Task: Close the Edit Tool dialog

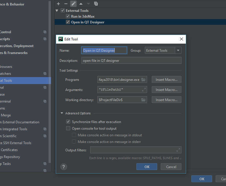Action: click(181, 39)
